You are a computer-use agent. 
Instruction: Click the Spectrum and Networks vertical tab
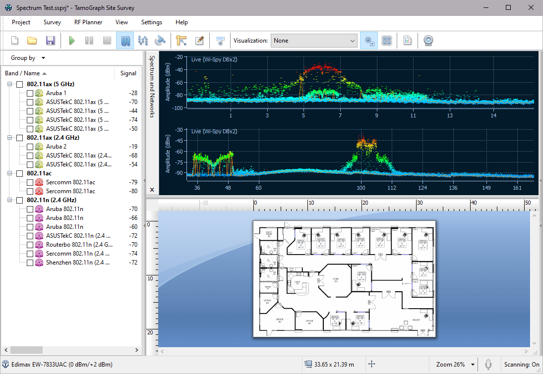pyautogui.click(x=152, y=87)
